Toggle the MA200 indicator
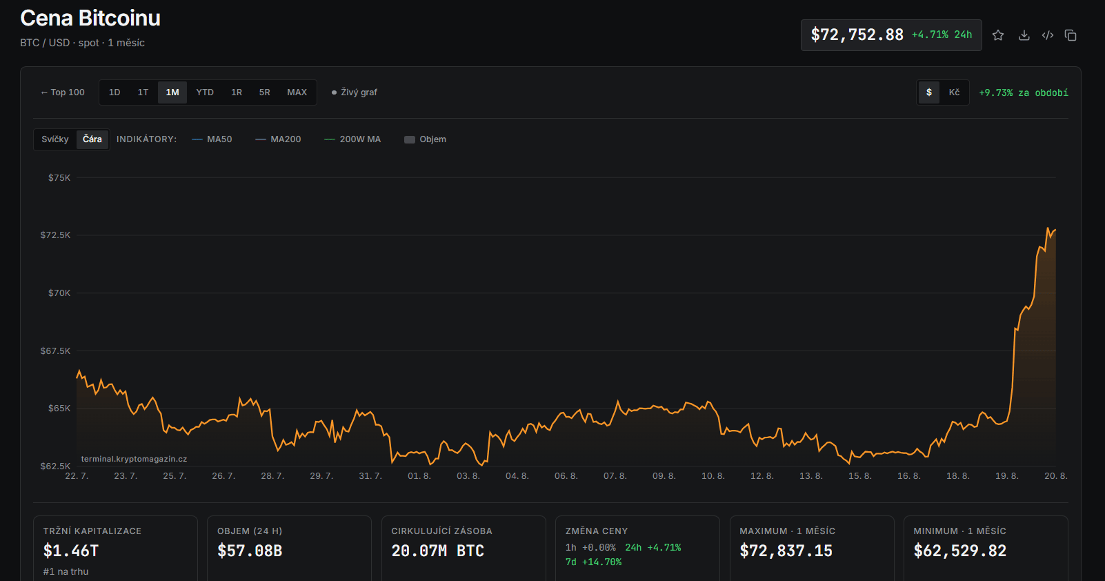The width and height of the screenshot is (1105, 581). (x=278, y=139)
